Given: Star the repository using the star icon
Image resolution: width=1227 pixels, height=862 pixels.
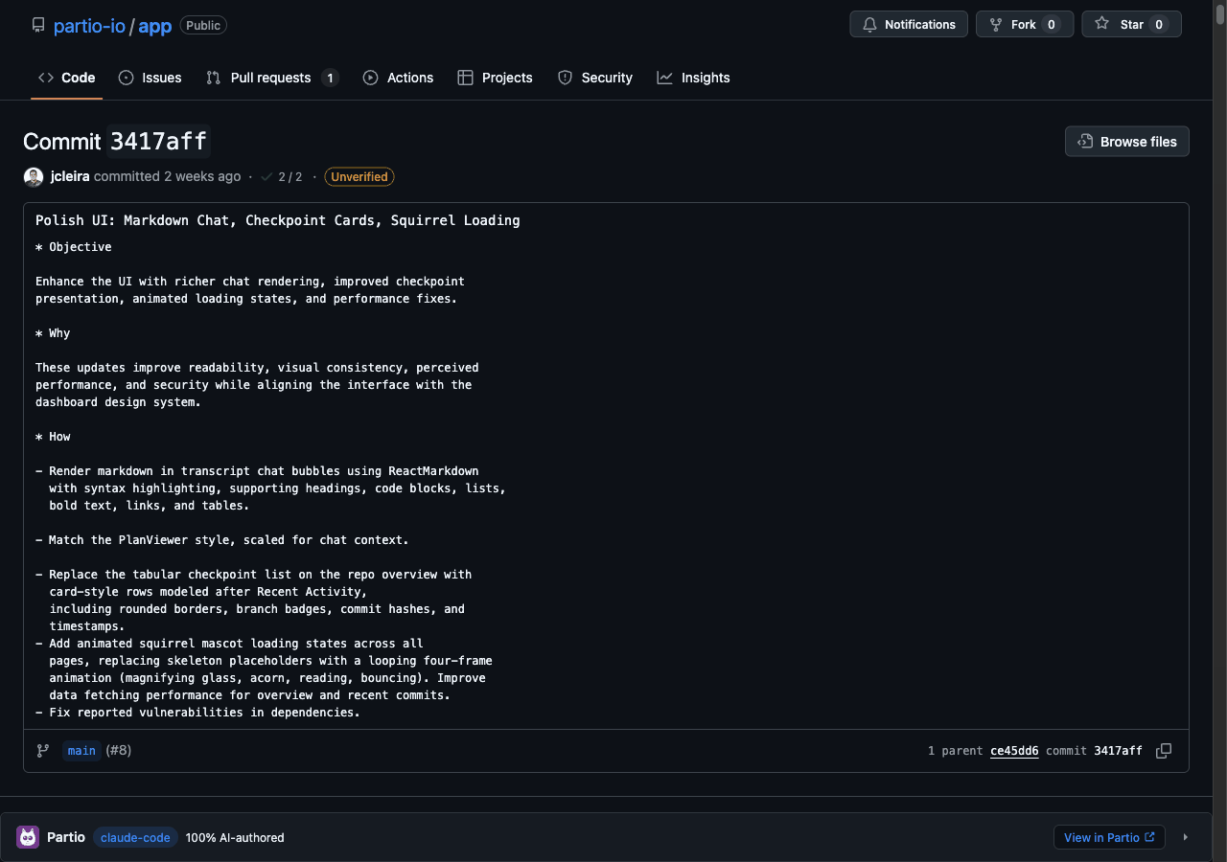Looking at the screenshot, I should tap(1101, 24).
